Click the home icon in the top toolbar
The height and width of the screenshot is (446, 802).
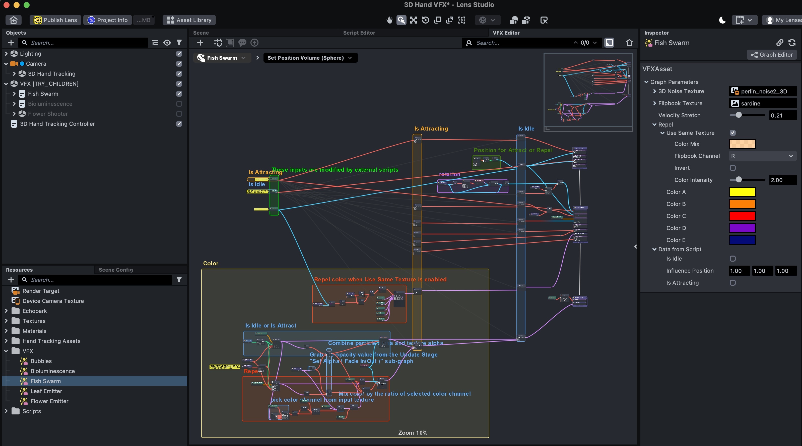click(x=13, y=20)
